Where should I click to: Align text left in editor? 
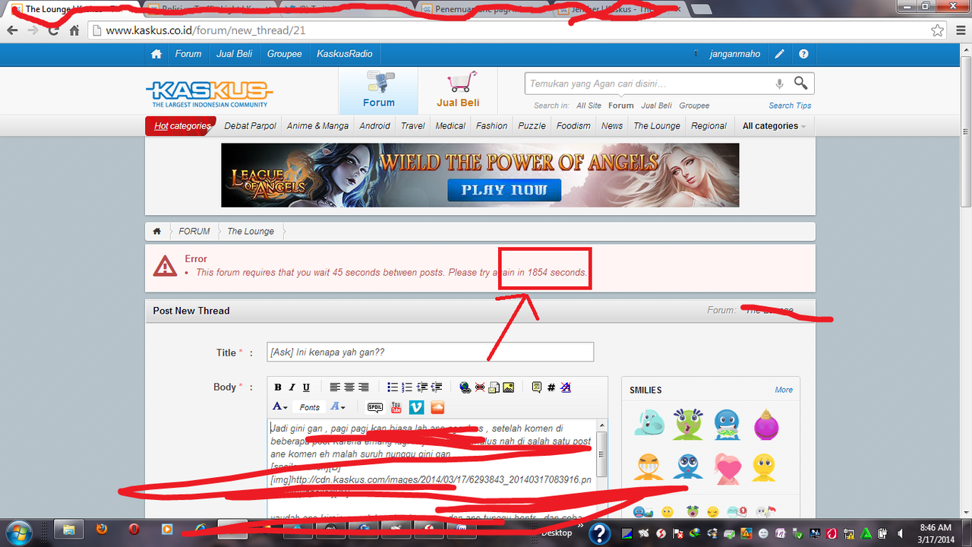(x=335, y=387)
